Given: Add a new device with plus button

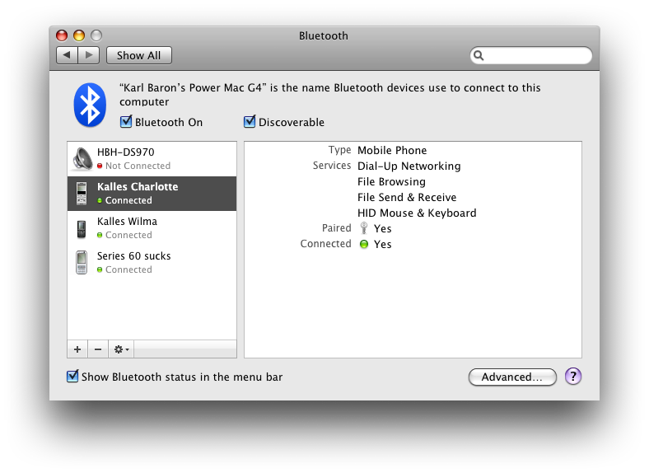Looking at the screenshot, I should click(x=77, y=349).
